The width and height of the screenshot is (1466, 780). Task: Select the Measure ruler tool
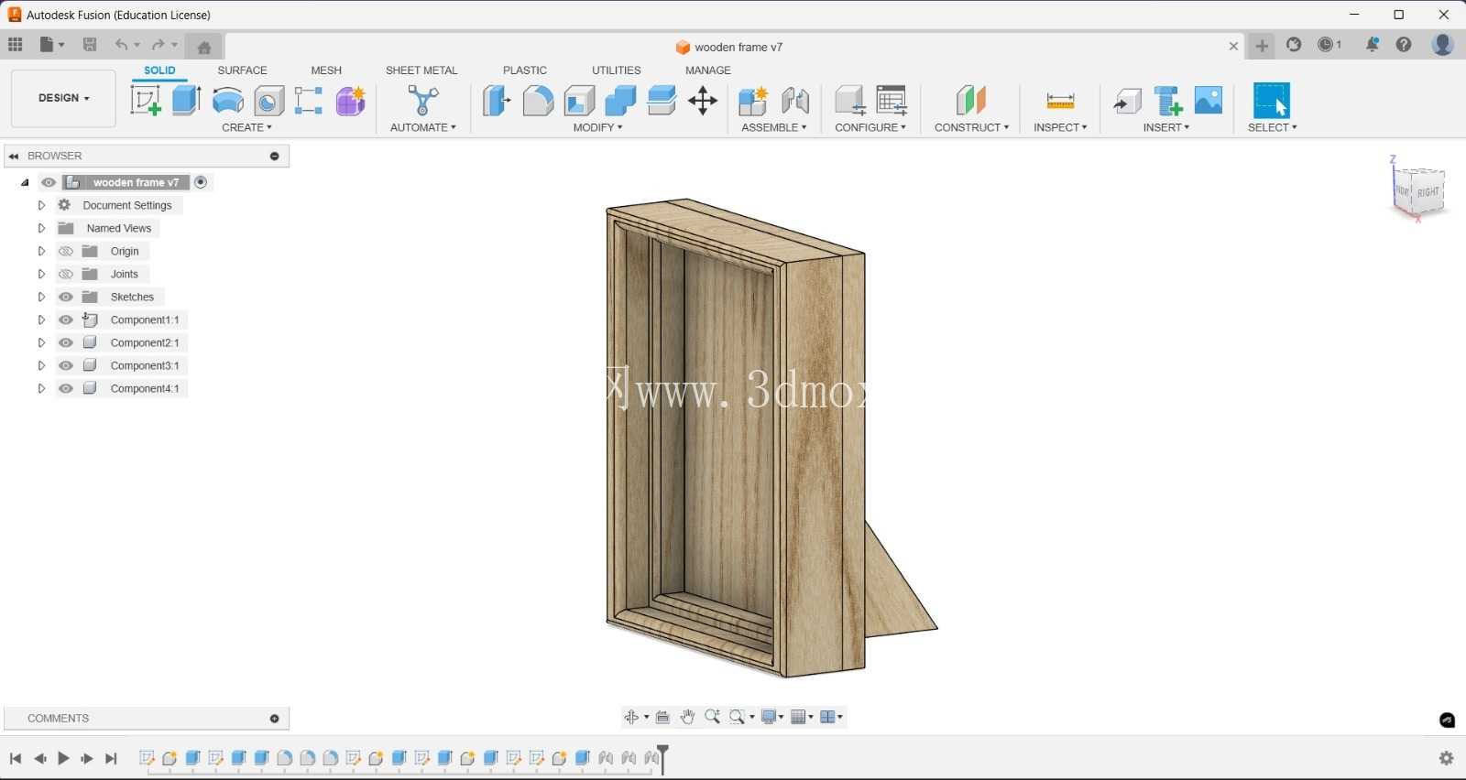pos(1060,101)
